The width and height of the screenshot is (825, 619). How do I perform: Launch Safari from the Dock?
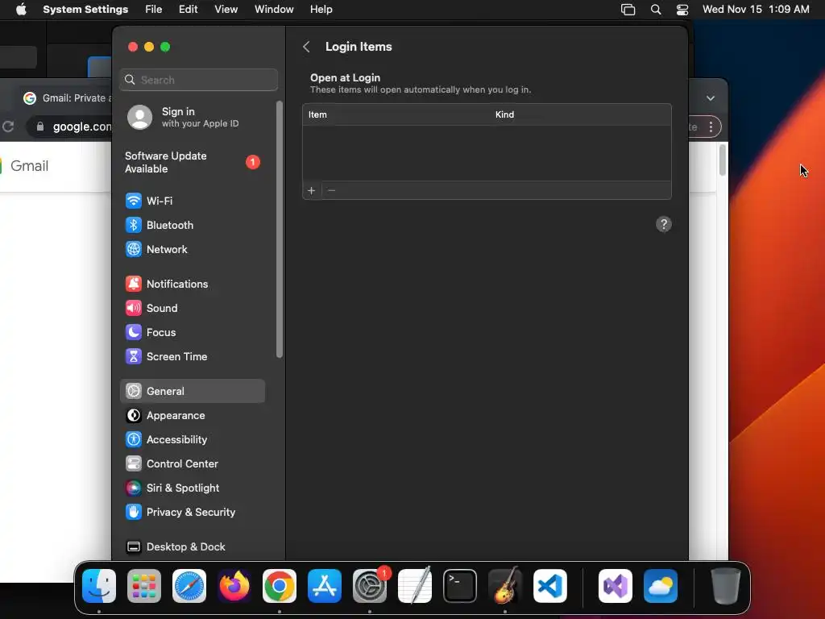[189, 586]
